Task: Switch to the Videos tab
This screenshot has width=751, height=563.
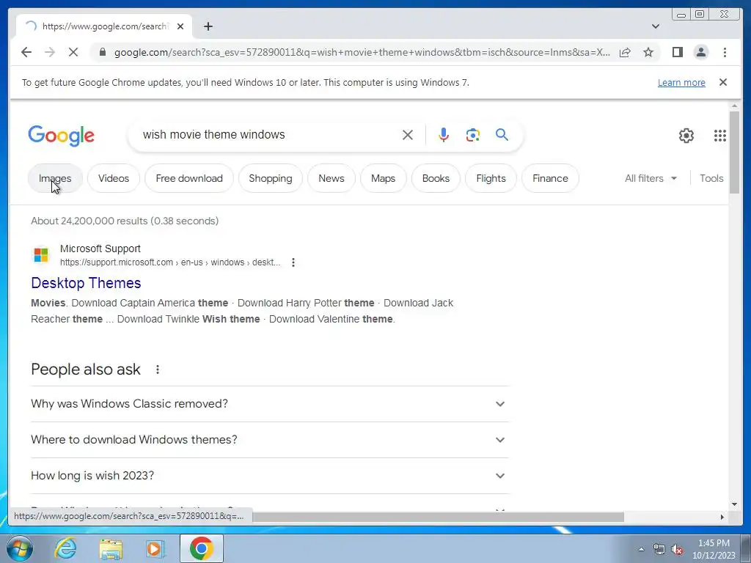Action: 114,178
